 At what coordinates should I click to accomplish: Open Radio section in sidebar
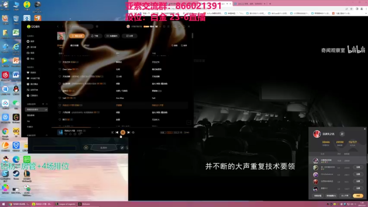coord(30,59)
